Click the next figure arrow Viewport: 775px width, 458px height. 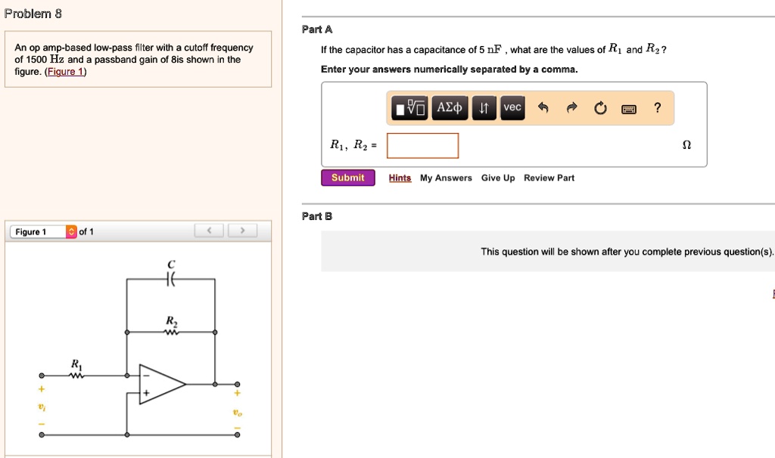(241, 230)
